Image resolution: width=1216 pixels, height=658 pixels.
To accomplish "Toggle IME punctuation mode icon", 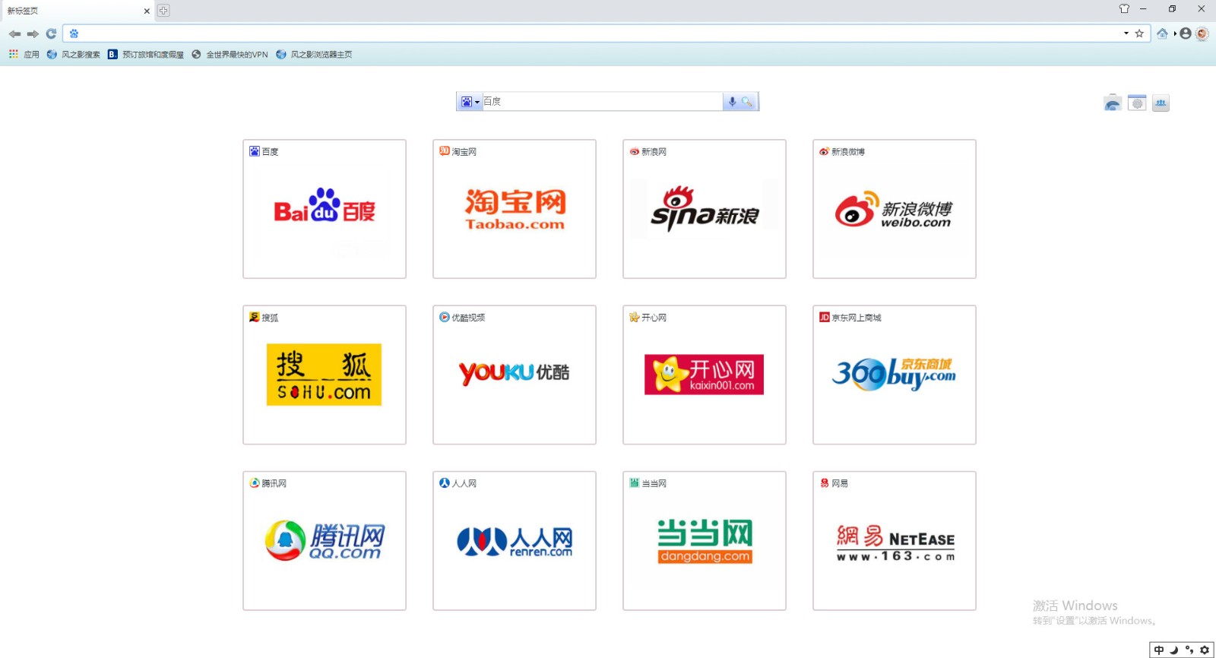I will 1189,650.
